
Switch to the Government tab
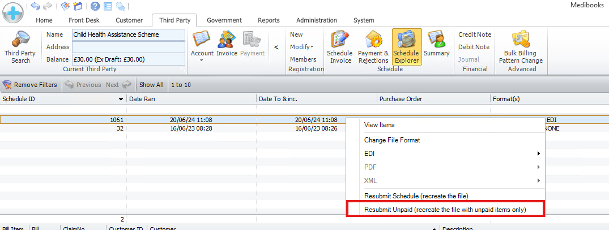224,20
